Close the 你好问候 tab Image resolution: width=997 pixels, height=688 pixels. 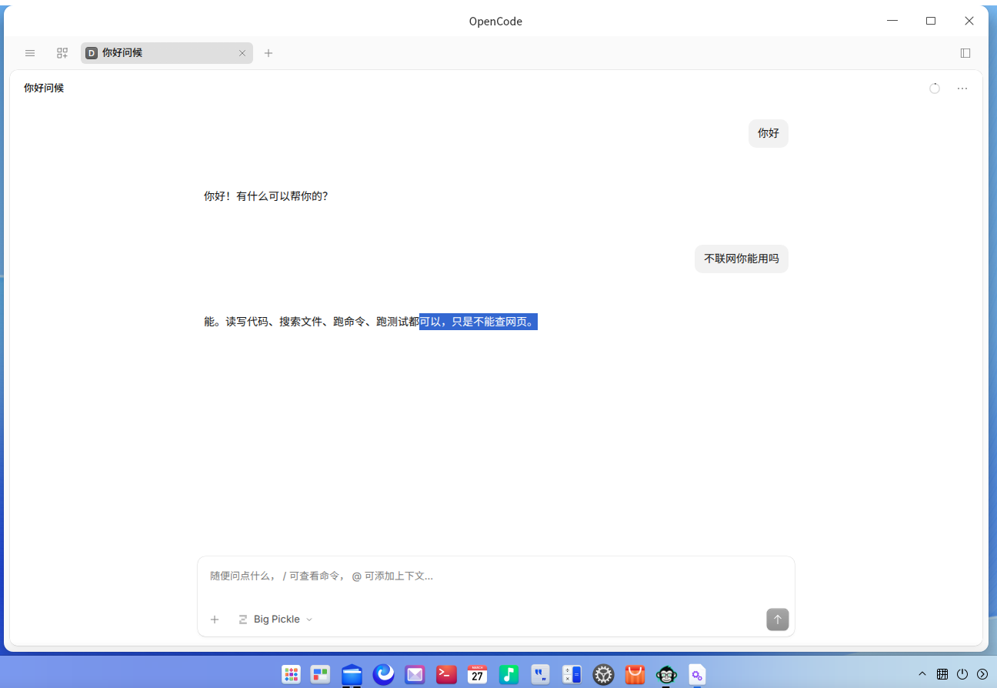[x=242, y=53]
